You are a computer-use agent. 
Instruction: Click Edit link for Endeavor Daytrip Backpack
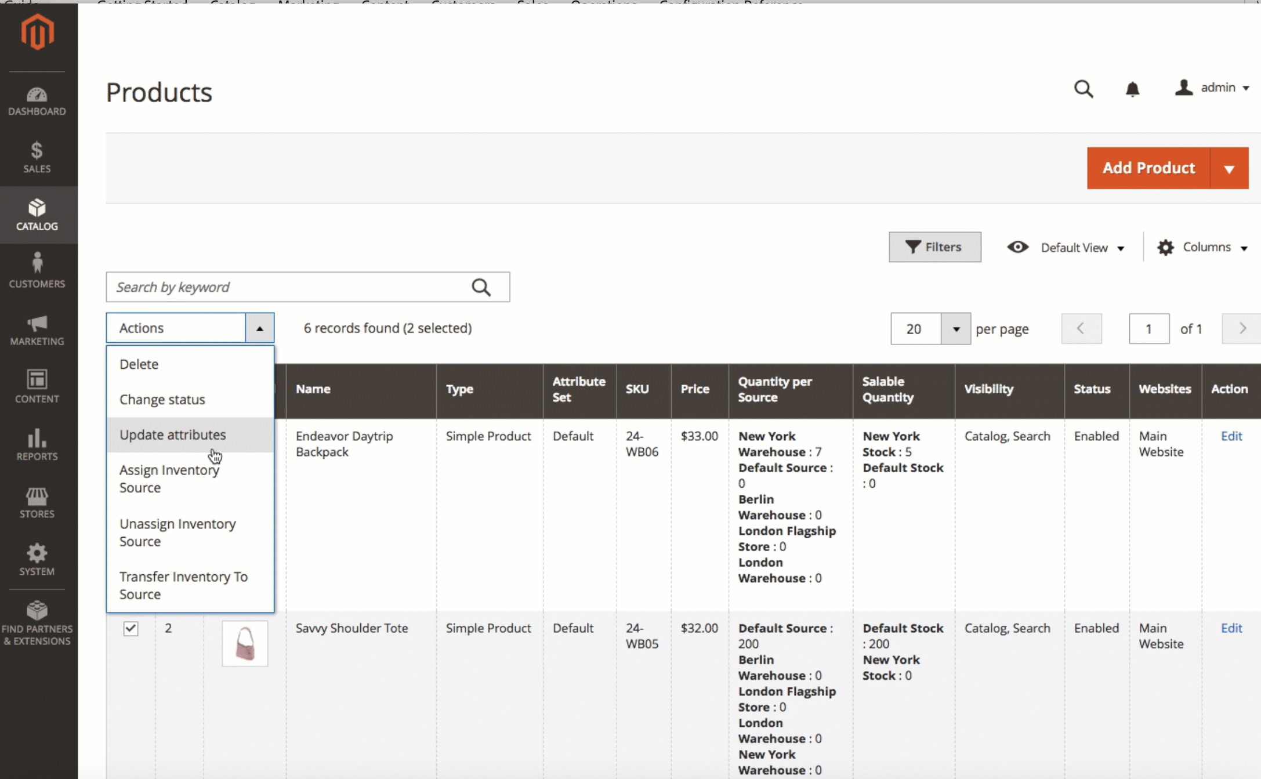(x=1231, y=436)
